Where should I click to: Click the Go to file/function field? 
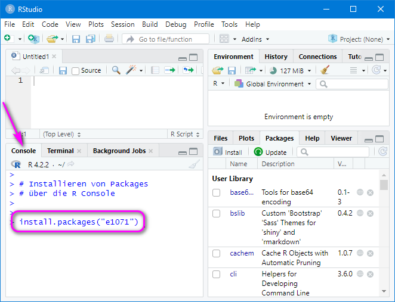165,39
